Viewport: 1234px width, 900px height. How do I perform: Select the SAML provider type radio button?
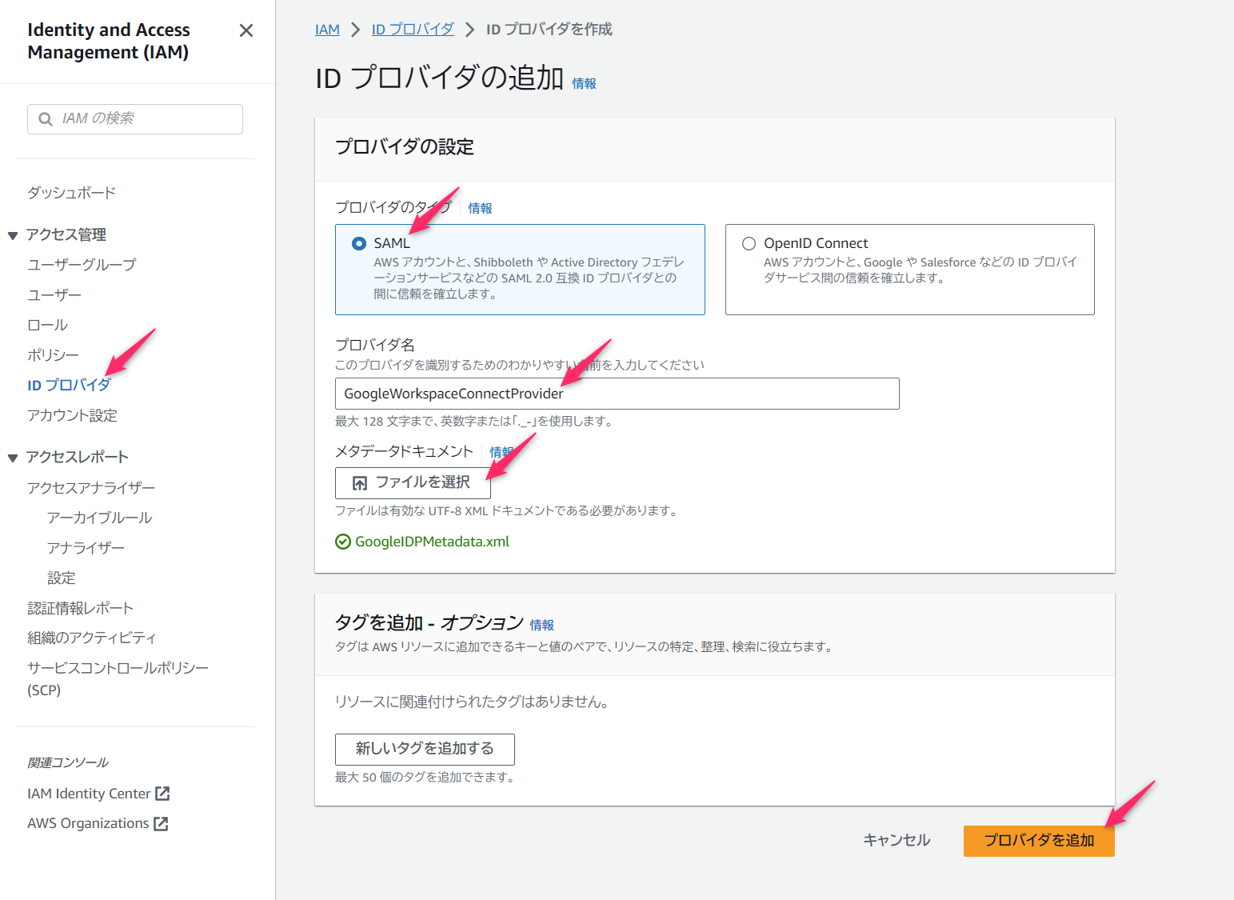359,243
